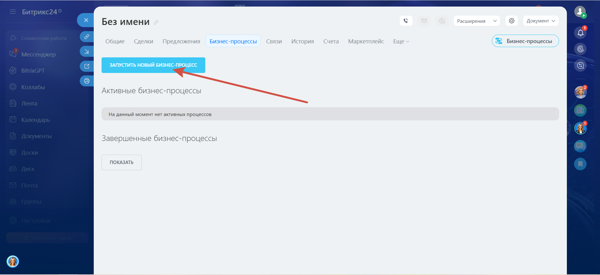The width and height of the screenshot is (600, 275).
Task: Open Настройки in the left sidebar
Action: 36,220
